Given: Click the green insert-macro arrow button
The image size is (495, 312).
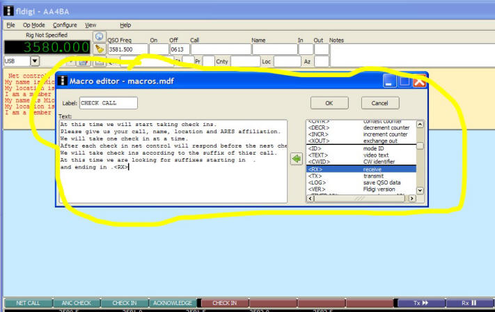Looking at the screenshot, I should point(297,159).
